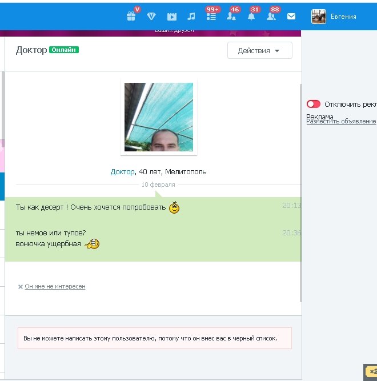377x381 pixels.
Task: Open the Евгения profile menu
Action: 343,17
